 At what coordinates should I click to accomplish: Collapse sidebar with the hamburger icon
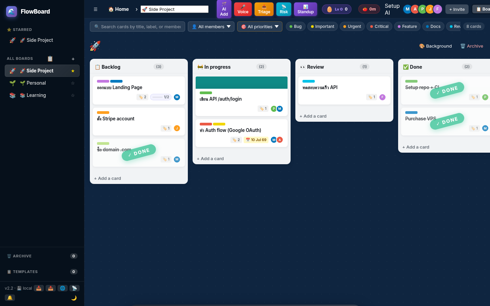tap(96, 9)
